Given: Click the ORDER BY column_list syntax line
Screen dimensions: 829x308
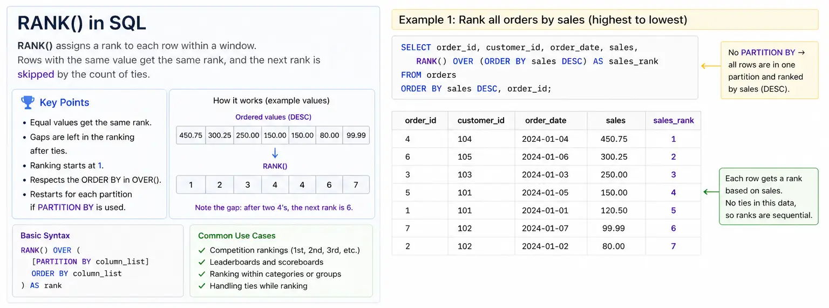Looking at the screenshot, I should pyautogui.click(x=77, y=273).
